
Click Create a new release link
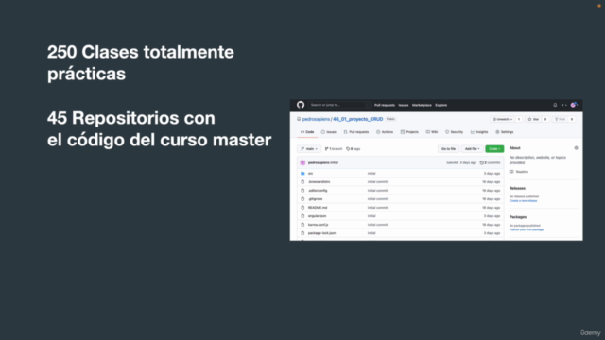[x=523, y=201]
